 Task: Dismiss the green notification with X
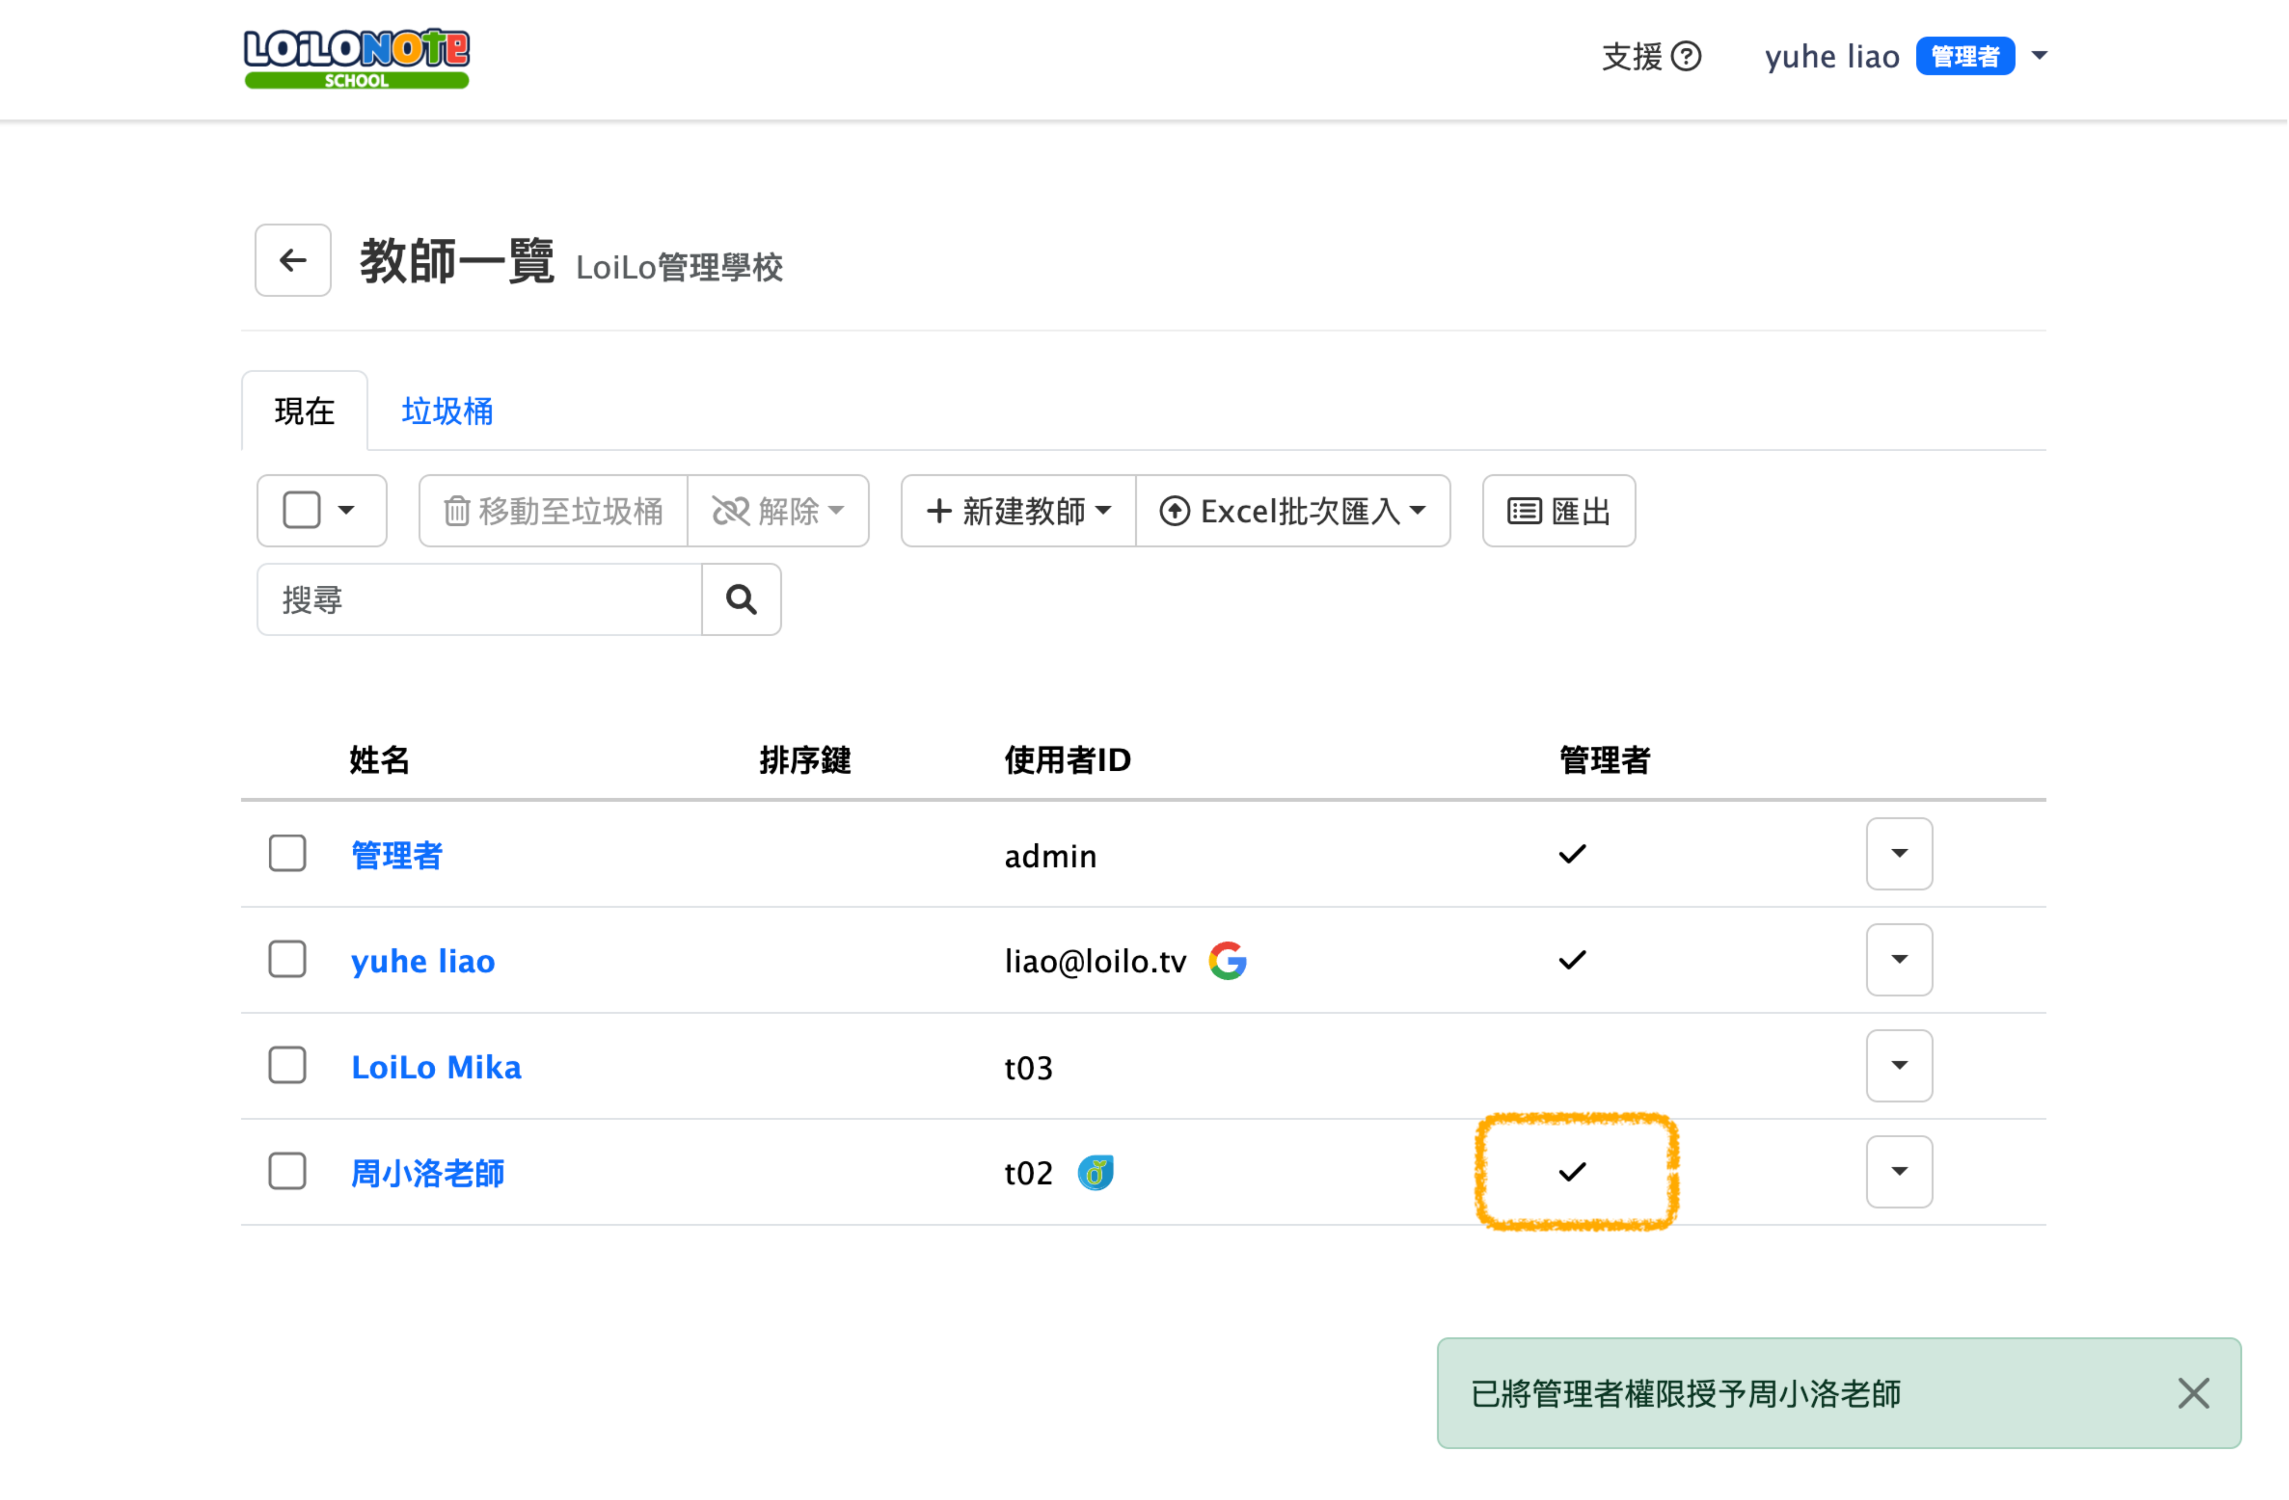[x=2193, y=1393]
